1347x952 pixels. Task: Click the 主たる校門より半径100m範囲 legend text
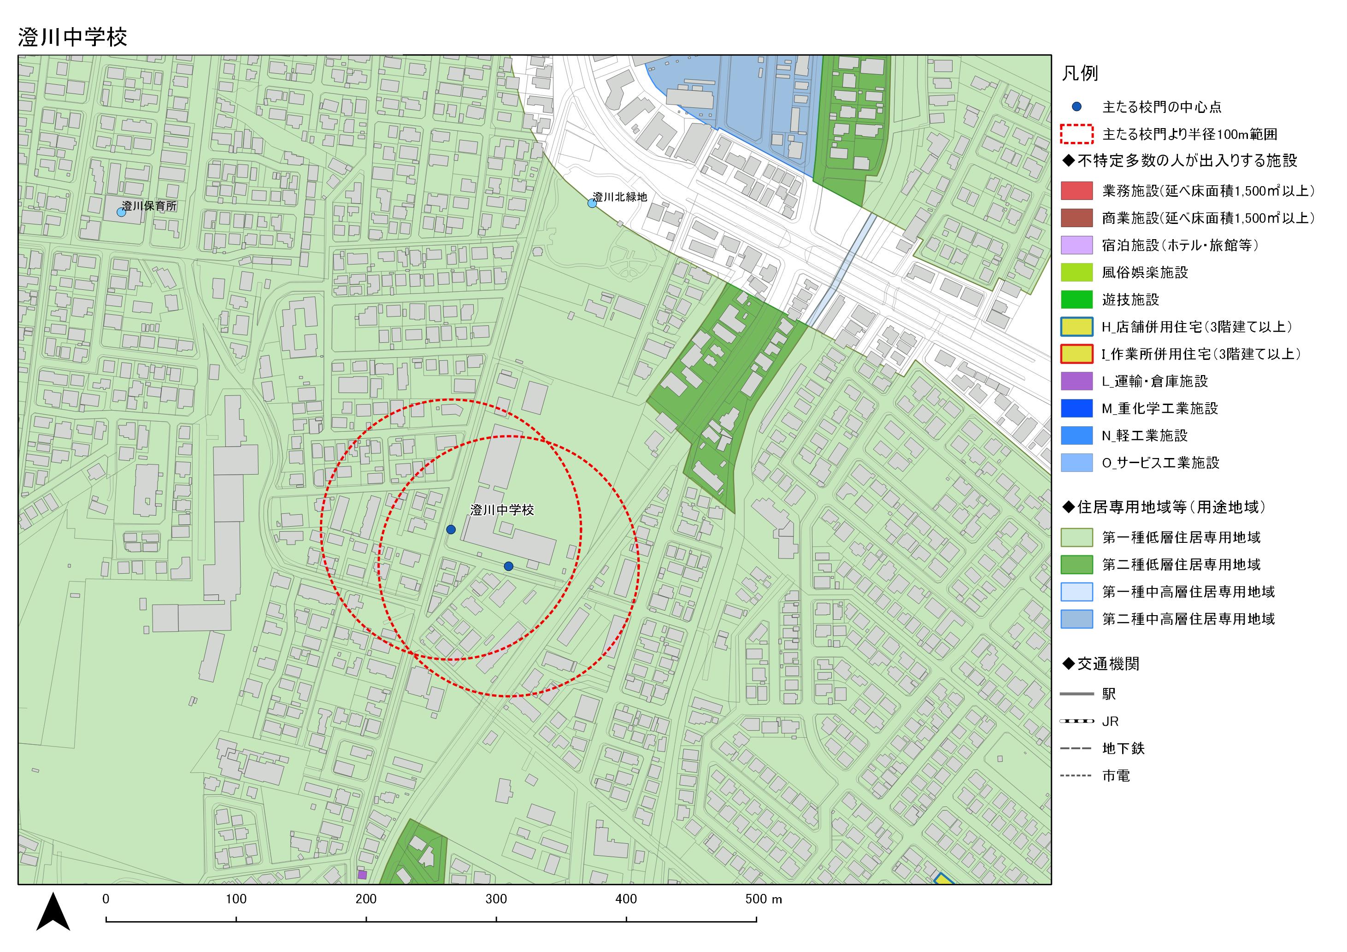coord(1190,134)
